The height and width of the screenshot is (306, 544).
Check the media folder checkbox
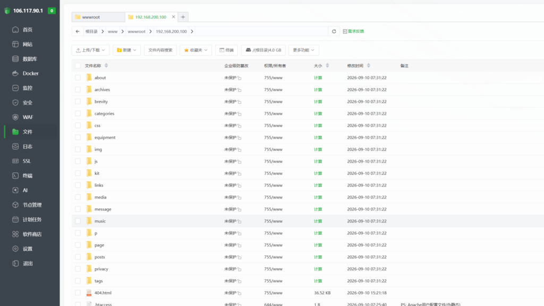(x=78, y=197)
